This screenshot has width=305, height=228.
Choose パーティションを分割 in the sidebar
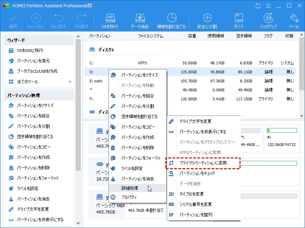(29, 126)
